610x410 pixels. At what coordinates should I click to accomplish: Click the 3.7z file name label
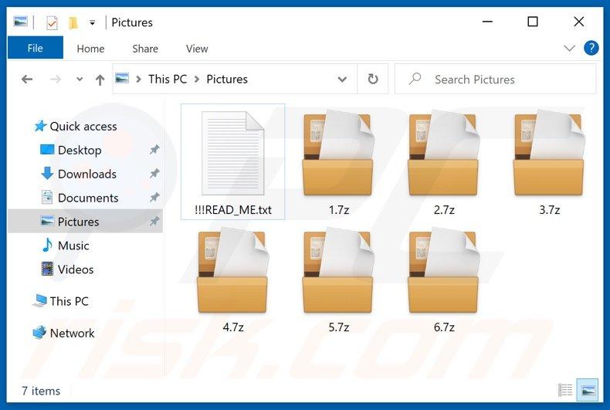550,210
